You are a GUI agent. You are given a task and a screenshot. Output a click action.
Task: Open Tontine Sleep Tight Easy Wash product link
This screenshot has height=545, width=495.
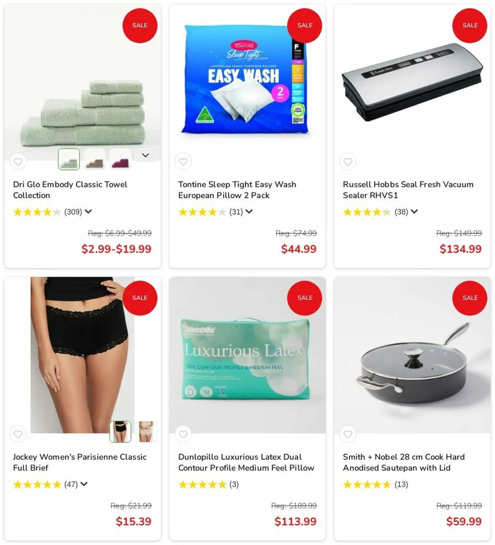point(237,190)
